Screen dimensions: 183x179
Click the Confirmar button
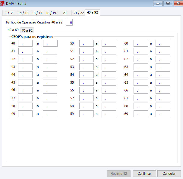(x=144, y=174)
